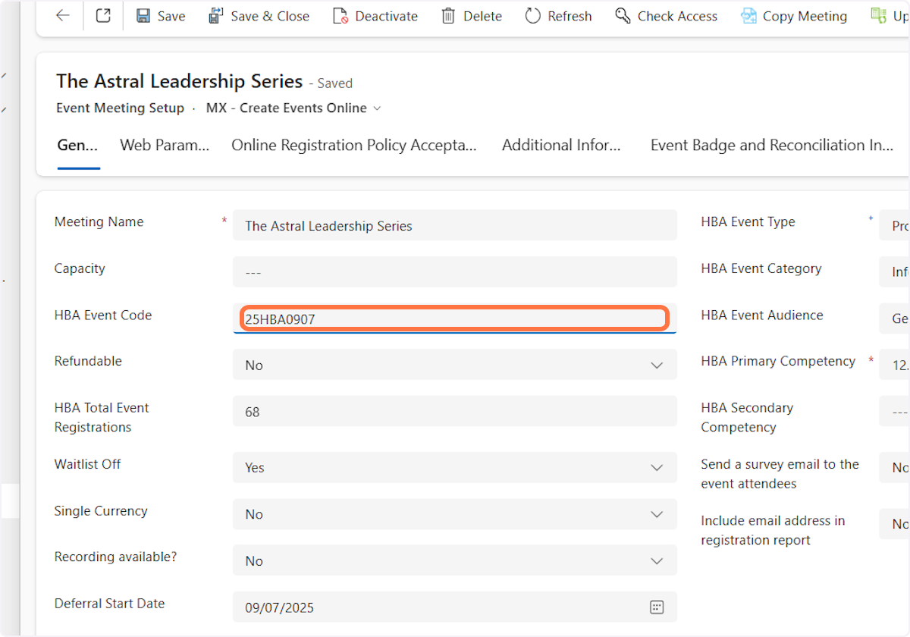Refresh the meeting form
This screenshot has width=910, height=637.
(558, 16)
